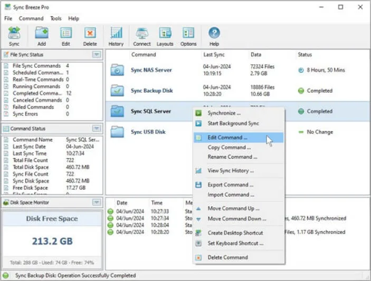Expand the File Sync Status panel dropdown
Image resolution: width=371 pixels, height=281 pixels.
(97, 55)
